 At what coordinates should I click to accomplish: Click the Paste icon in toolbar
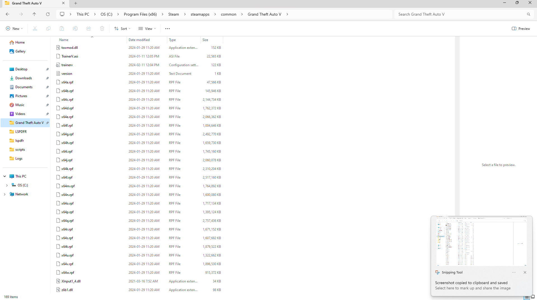point(62,28)
